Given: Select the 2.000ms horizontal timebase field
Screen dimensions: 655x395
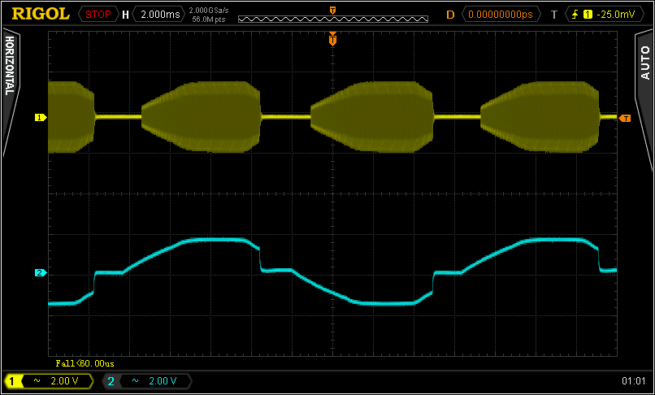Looking at the screenshot, I should [159, 15].
